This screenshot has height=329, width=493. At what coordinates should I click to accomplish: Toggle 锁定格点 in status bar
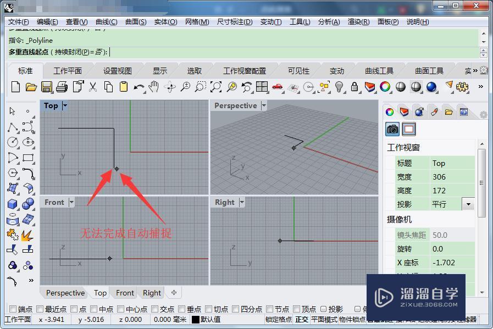pyautogui.click(x=279, y=320)
